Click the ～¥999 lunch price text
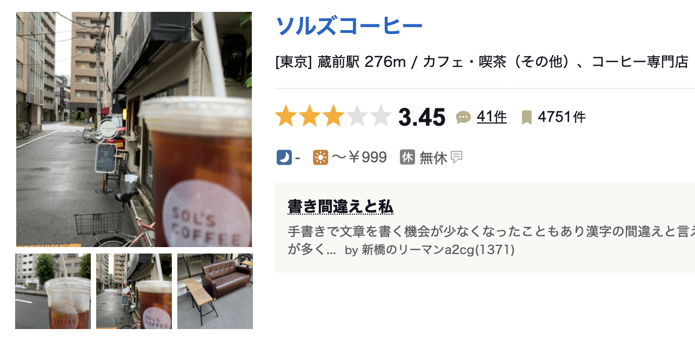Screen dimensions: 695x342 pyautogui.click(x=359, y=158)
